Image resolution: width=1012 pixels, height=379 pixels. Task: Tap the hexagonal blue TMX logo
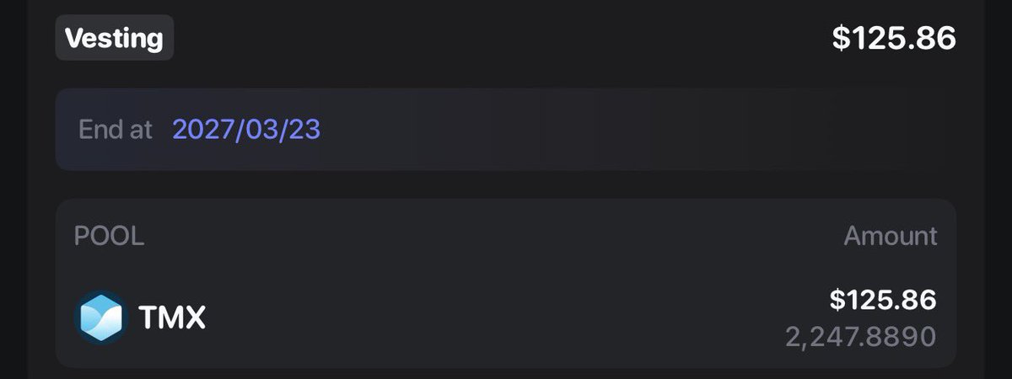[x=101, y=318]
